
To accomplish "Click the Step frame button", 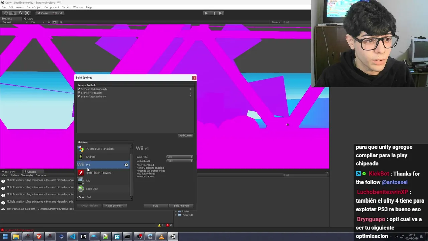I will [221, 13].
